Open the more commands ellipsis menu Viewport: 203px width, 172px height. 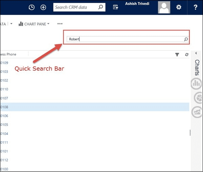point(60,24)
